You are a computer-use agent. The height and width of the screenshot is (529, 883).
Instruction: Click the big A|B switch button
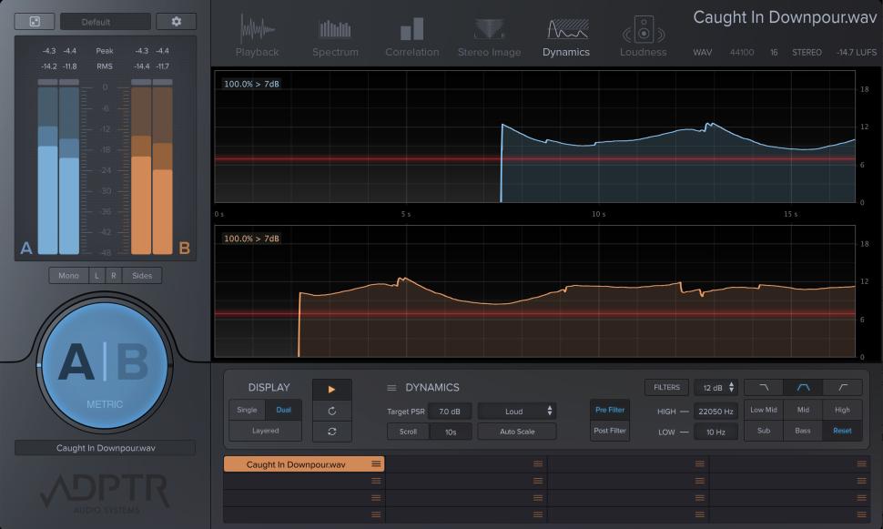[105, 365]
